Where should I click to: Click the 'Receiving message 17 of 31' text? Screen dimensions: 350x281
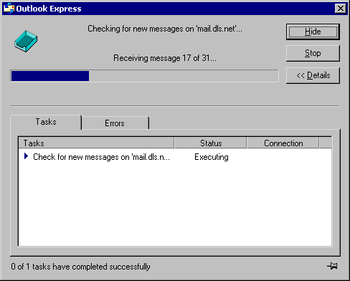pyautogui.click(x=165, y=58)
